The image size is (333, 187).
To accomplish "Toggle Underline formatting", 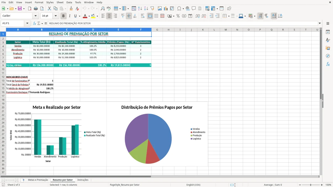I will (x=75, y=16).
